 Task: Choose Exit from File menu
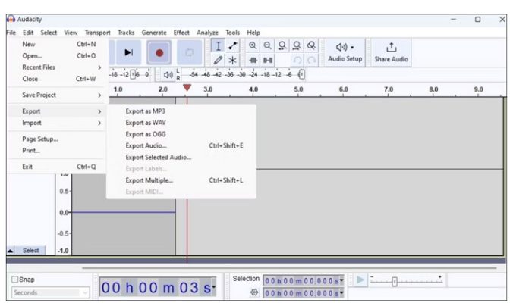[x=56, y=167]
